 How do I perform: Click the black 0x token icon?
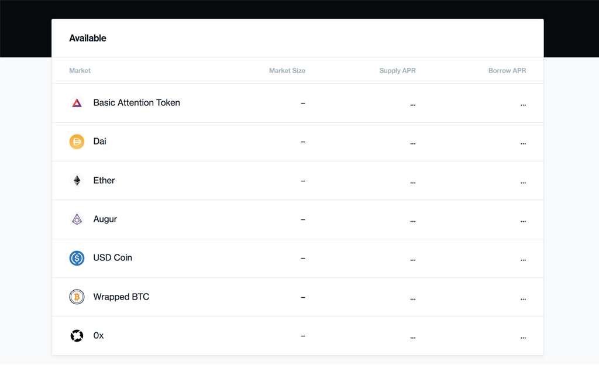pos(77,336)
